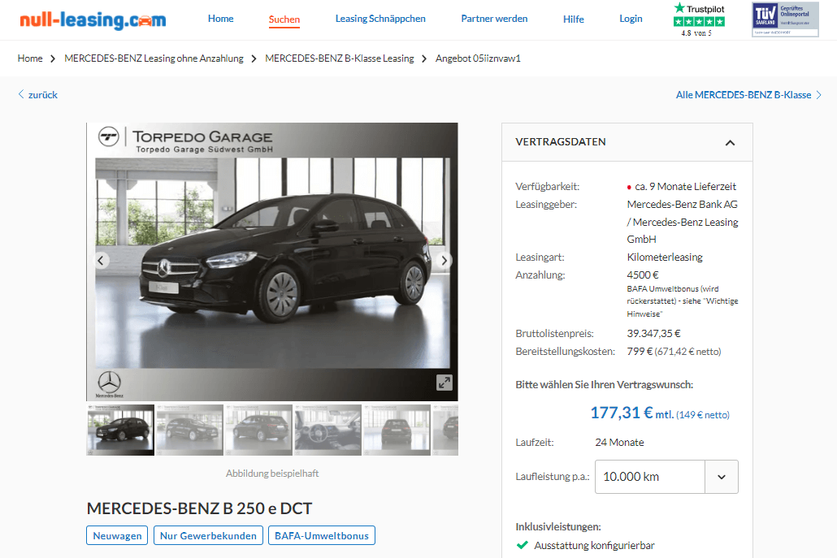This screenshot has width=837, height=558.
Task: Open Leasing Schnäppchen page
Action: (380, 19)
